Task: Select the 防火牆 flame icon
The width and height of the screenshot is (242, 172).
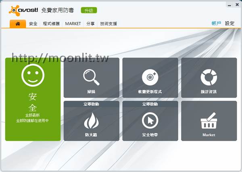Action: pyautogui.click(x=92, y=121)
